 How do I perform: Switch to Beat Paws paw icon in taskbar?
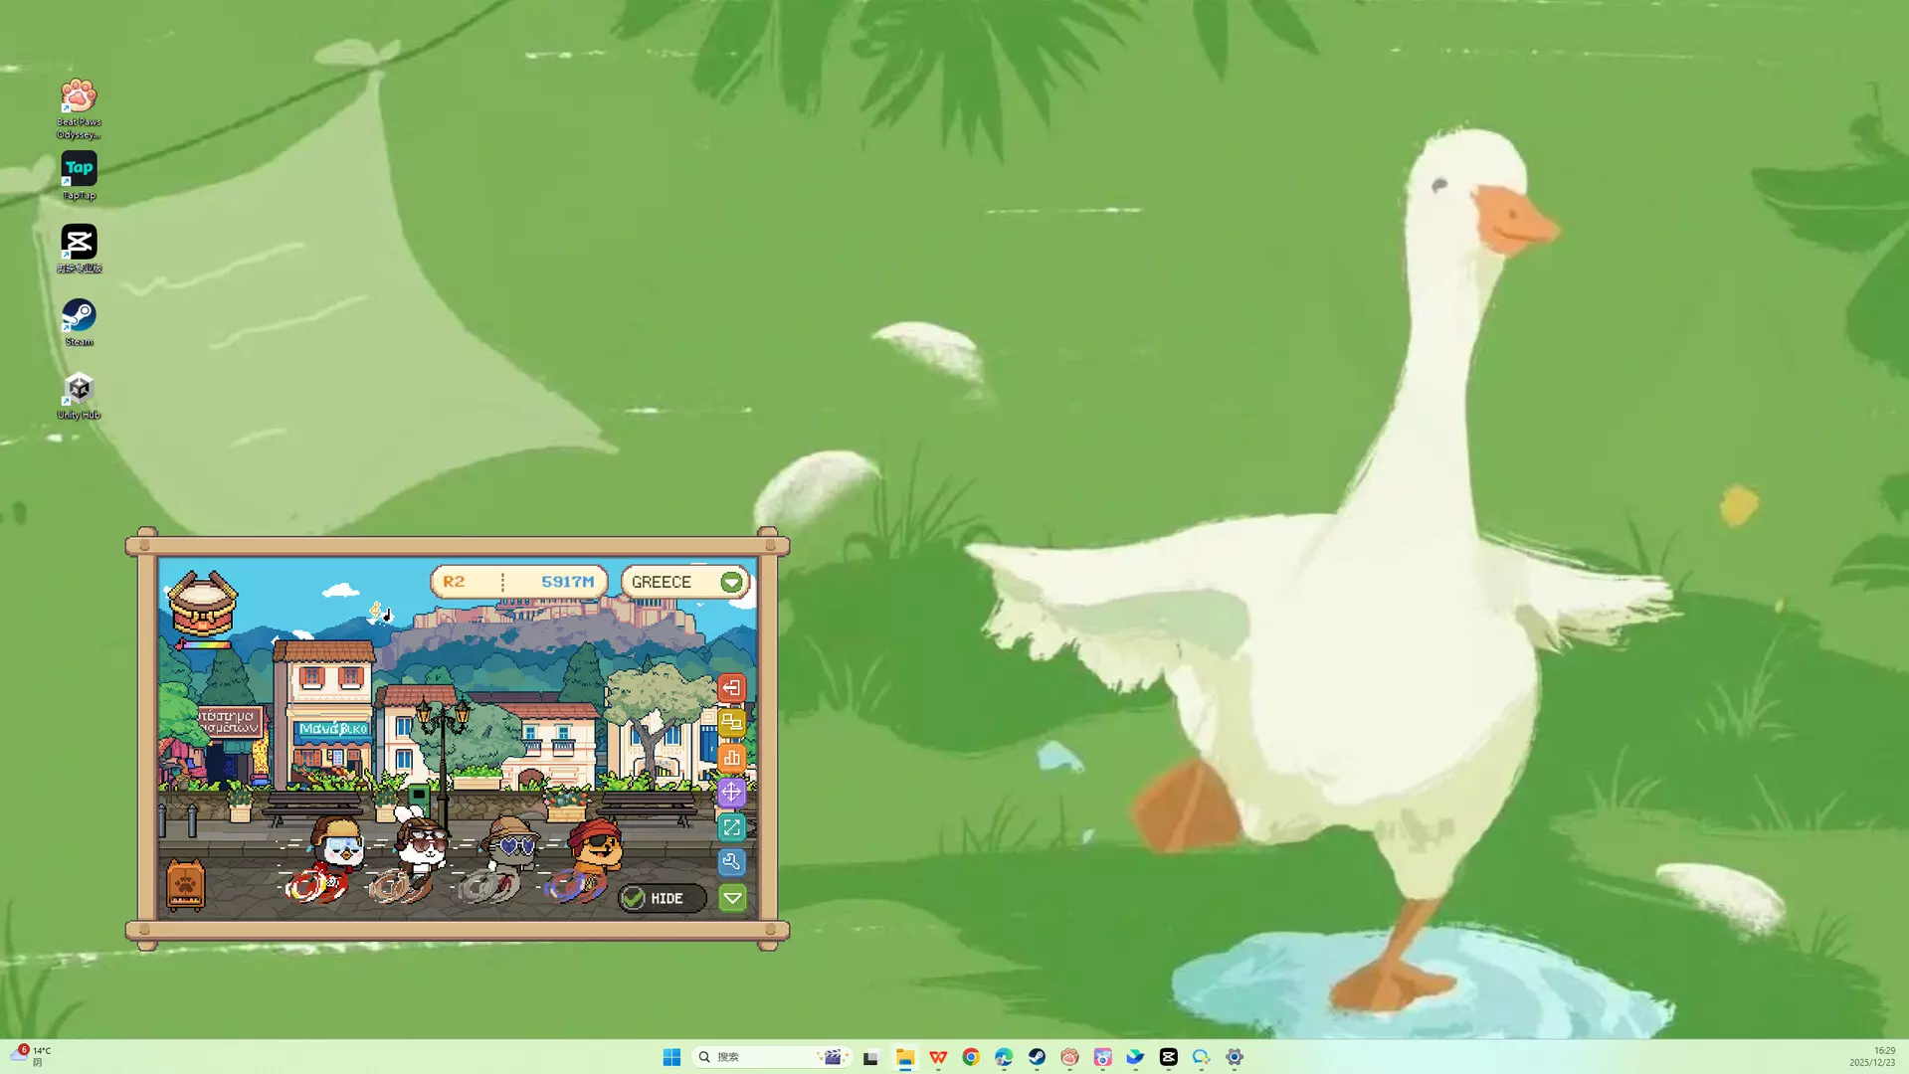[x=1069, y=1057]
